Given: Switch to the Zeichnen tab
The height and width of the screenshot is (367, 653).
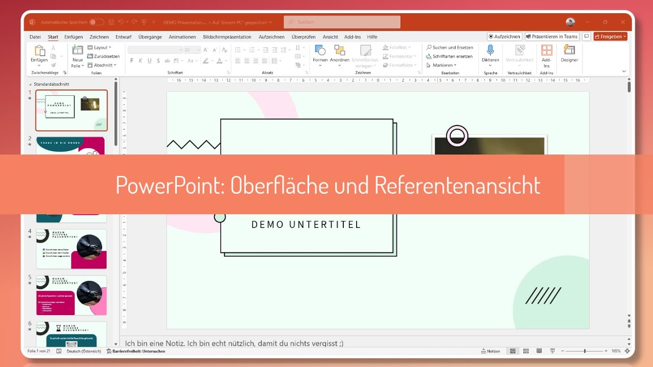Looking at the screenshot, I should click(x=99, y=37).
